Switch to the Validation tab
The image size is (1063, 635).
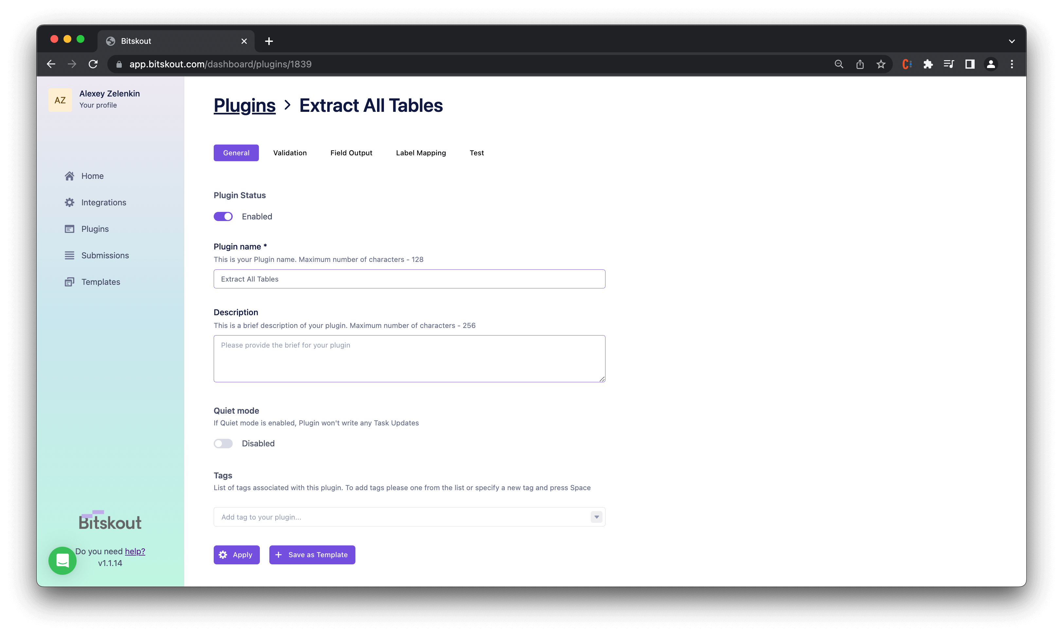pos(290,153)
